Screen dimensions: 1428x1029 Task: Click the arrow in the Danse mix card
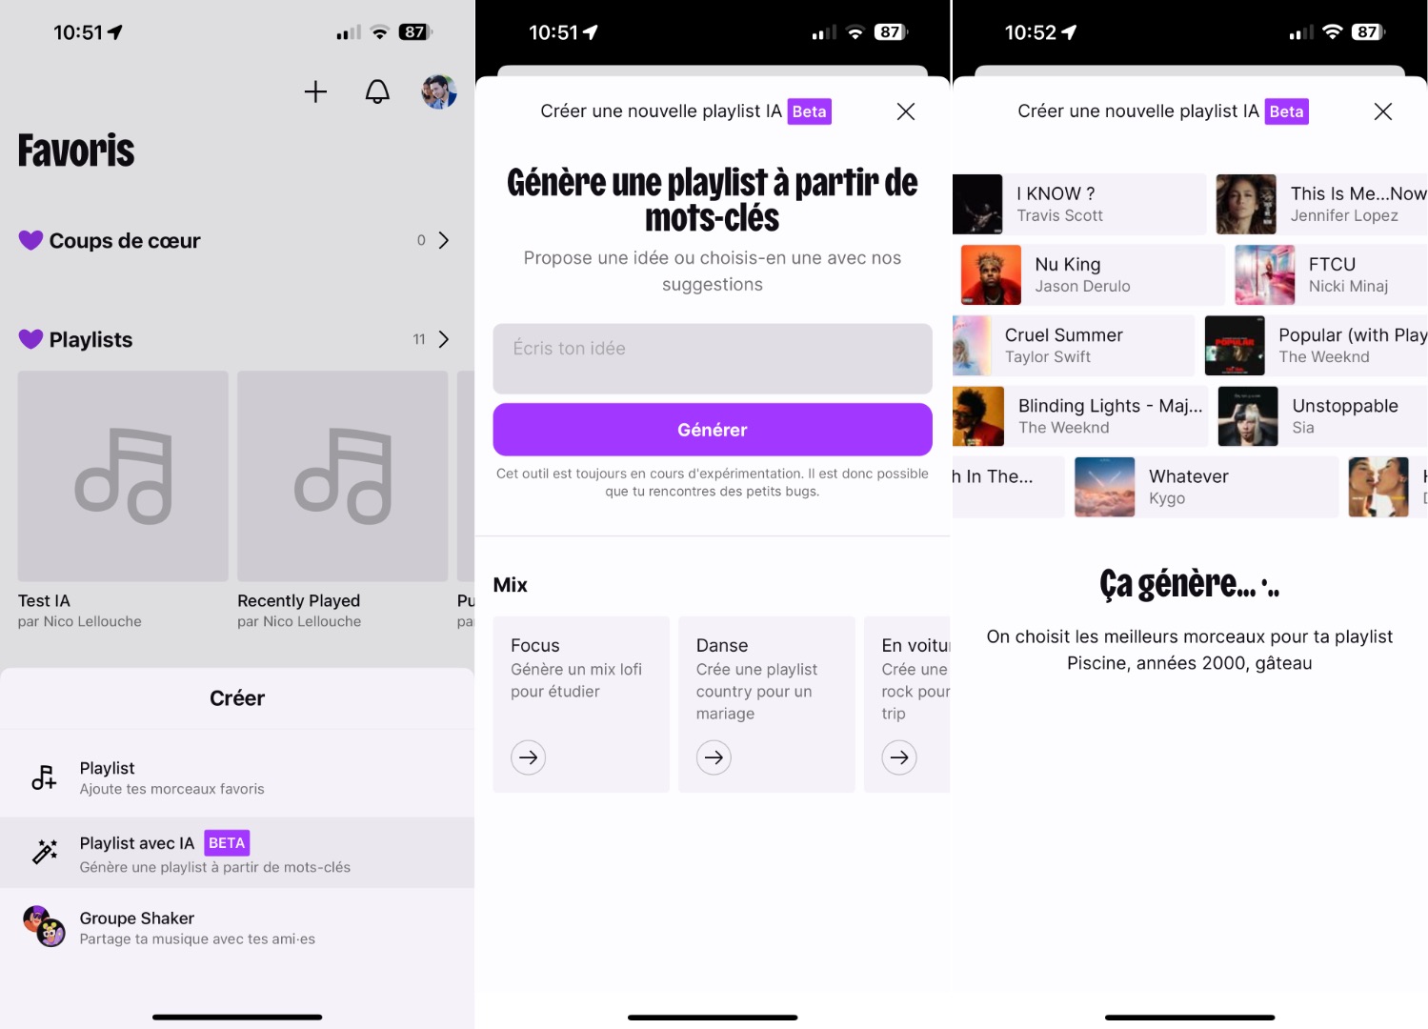tap(714, 757)
